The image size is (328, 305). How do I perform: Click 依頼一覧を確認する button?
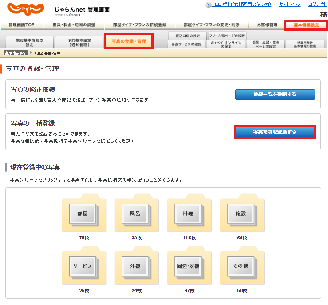click(x=275, y=95)
